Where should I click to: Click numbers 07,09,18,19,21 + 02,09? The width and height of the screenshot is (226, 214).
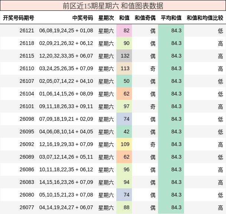tap(66, 119)
